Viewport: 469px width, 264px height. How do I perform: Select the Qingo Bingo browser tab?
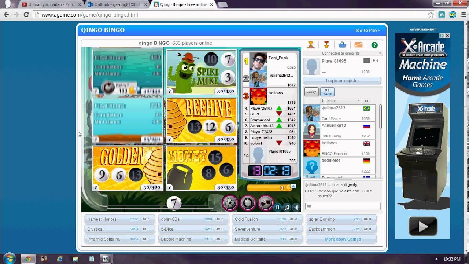point(184,4)
